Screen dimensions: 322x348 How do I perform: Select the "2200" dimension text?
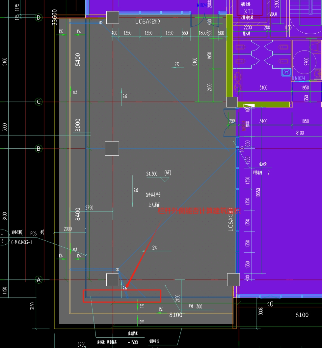coord(248,27)
